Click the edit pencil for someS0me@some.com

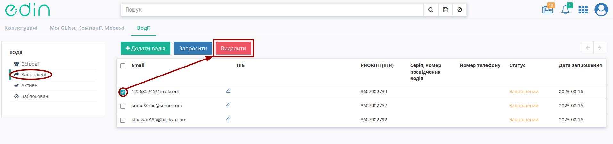coord(228,105)
